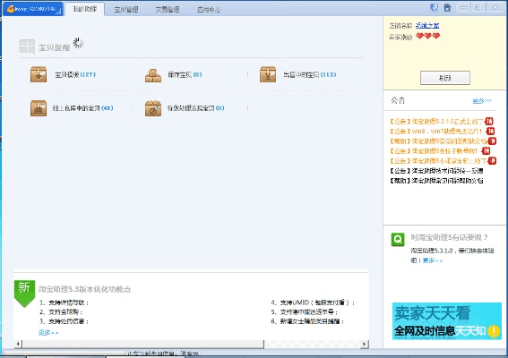Click 更多>> under feedback section
Image resolution: width=508 pixels, height=358 pixels.
pos(433,260)
